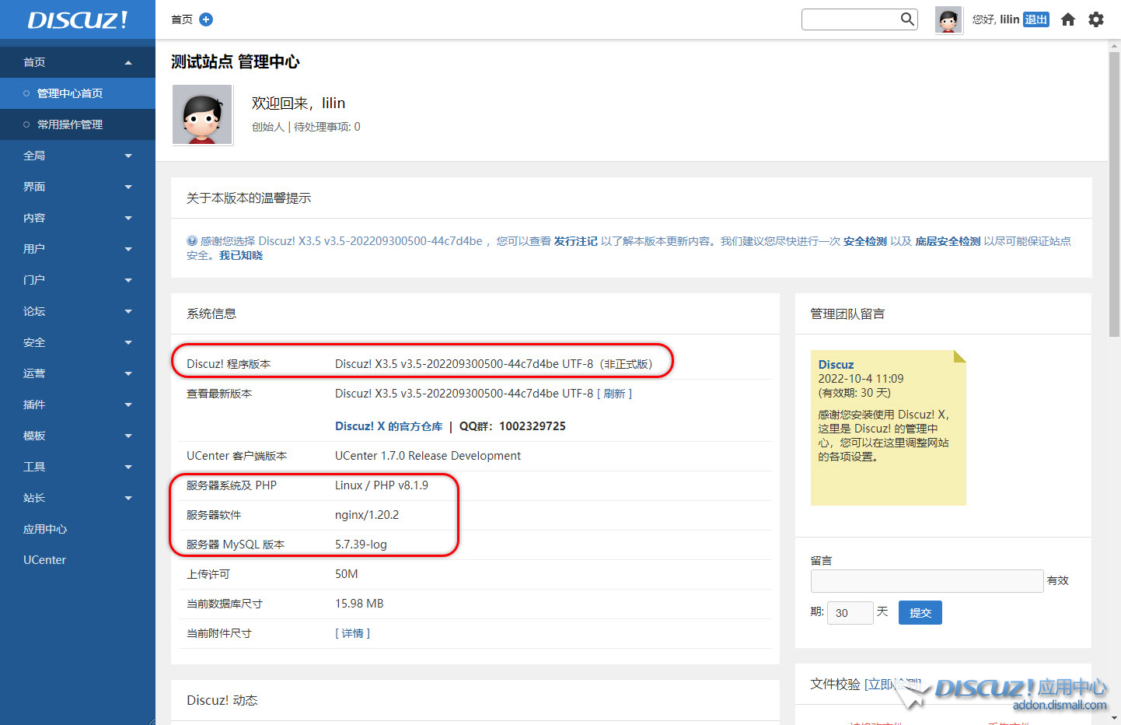The image size is (1121, 725).
Task: Open the settings gear icon
Action: [x=1096, y=19]
